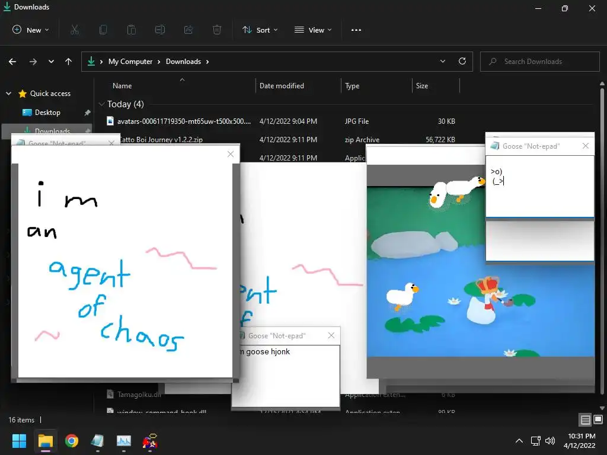
Task: Open the clock showing 10:31 PM
Action: [x=579, y=441]
